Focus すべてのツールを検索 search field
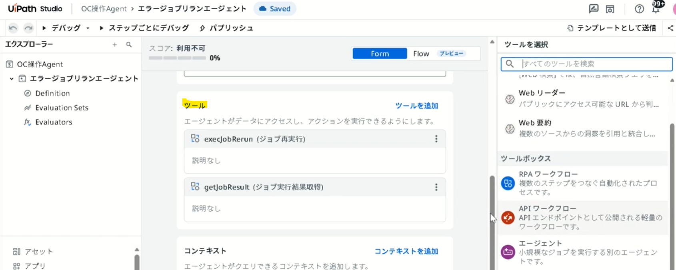676x270 pixels. click(586, 64)
